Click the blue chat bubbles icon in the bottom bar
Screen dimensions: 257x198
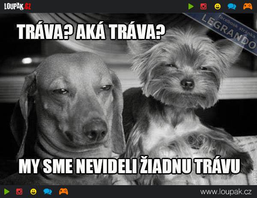[x=48, y=192]
